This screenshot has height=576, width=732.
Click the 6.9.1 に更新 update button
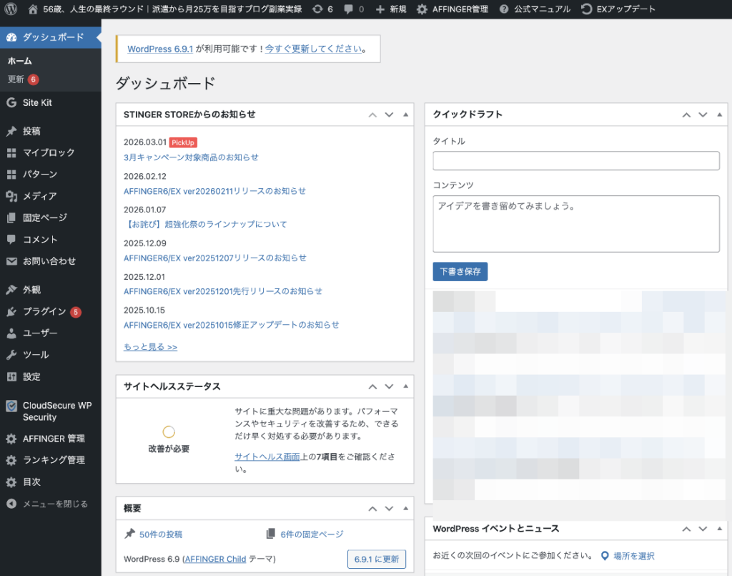tap(376, 559)
